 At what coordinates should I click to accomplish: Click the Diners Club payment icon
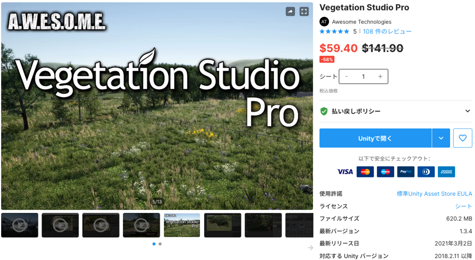(x=426, y=171)
